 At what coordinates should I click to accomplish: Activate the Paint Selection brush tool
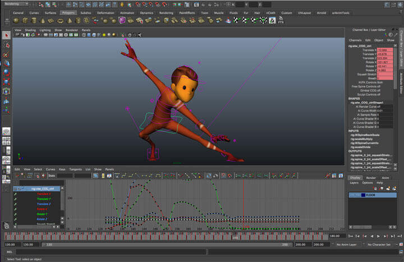point(6,54)
